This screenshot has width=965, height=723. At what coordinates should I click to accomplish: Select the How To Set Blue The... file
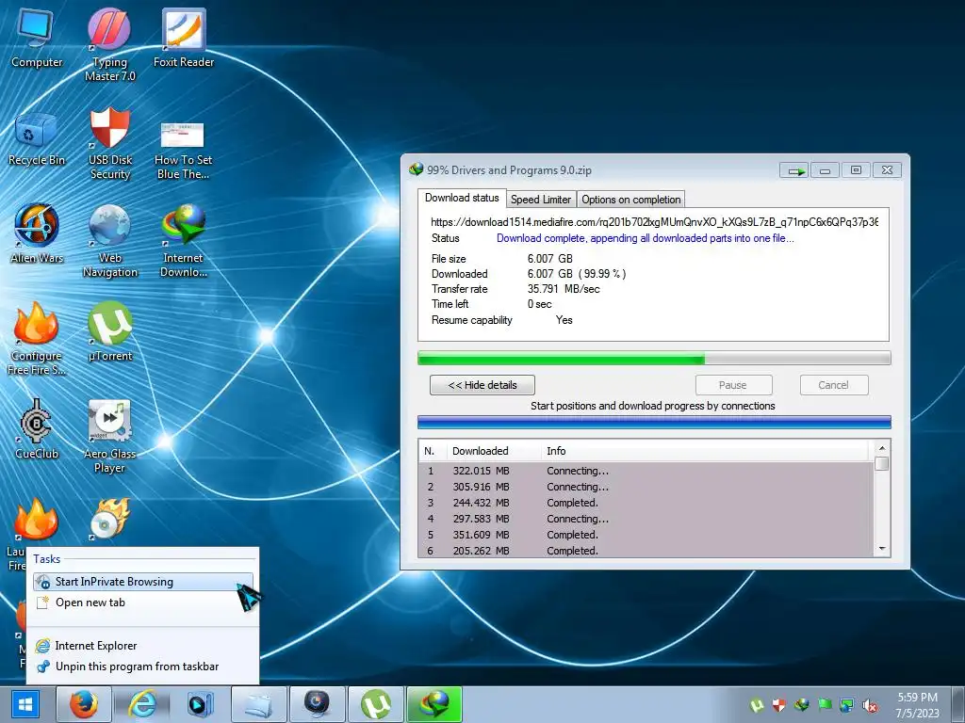[x=183, y=150]
